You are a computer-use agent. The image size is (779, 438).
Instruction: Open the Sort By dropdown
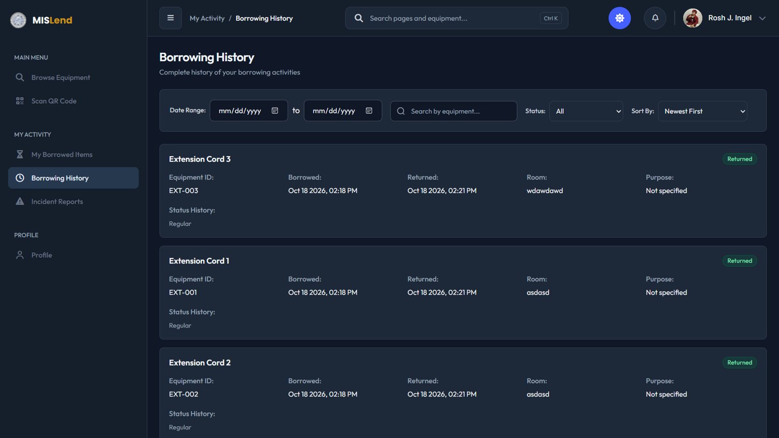tap(702, 111)
